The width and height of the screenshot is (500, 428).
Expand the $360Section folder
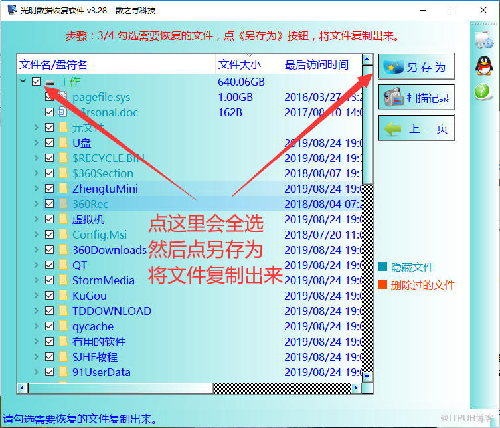click(36, 173)
